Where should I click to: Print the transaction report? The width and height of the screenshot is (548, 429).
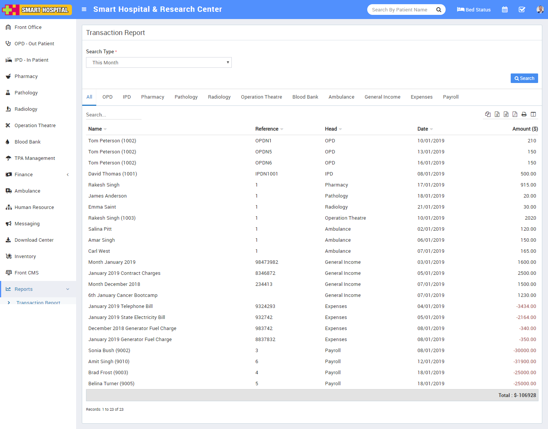click(x=524, y=114)
